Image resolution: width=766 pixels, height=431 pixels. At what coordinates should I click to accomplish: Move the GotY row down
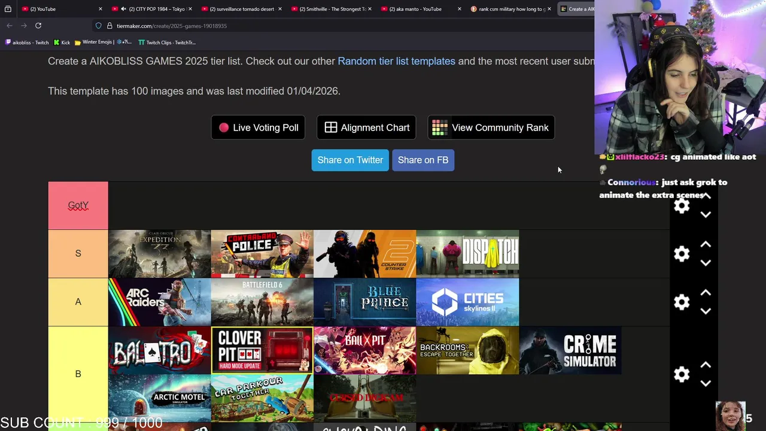[706, 214]
